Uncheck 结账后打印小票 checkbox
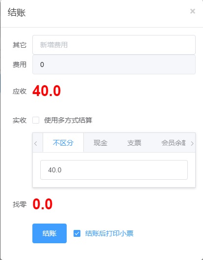 click(x=77, y=233)
